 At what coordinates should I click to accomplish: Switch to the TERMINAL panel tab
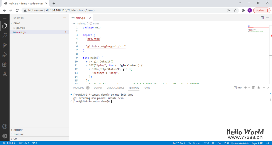click(x=134, y=88)
